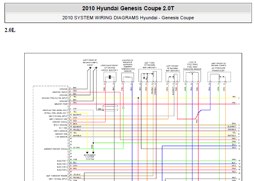Viewport: 254px width, 181px height.
Task: Click the Knock Sensor 1 component symbol
Action: click(110, 77)
